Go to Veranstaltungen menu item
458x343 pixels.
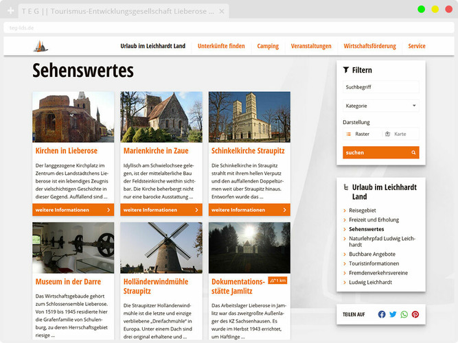point(311,46)
